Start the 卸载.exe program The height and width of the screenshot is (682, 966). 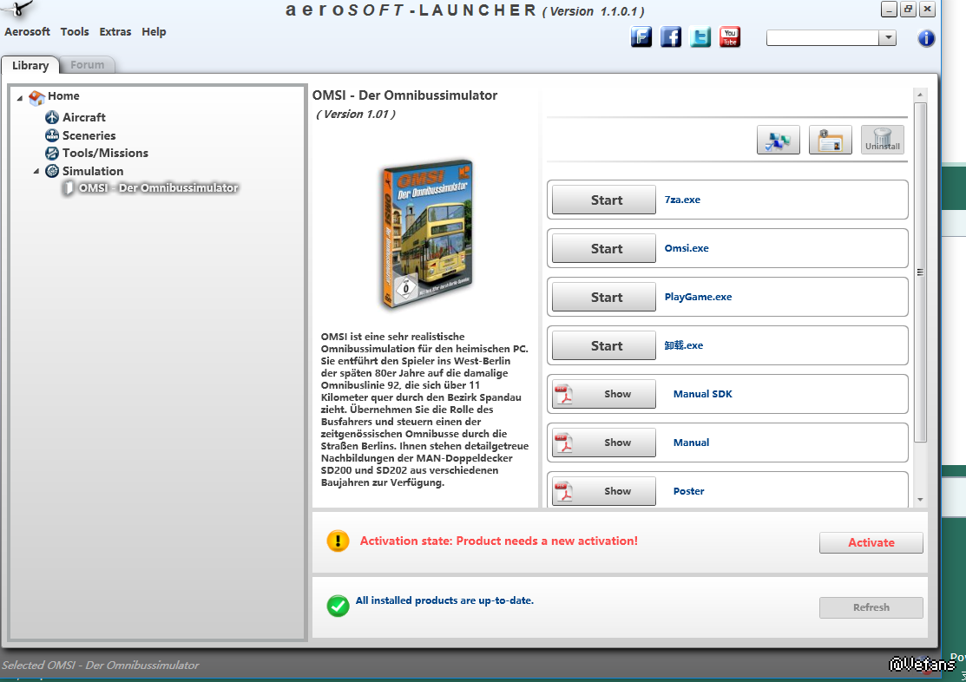604,345
